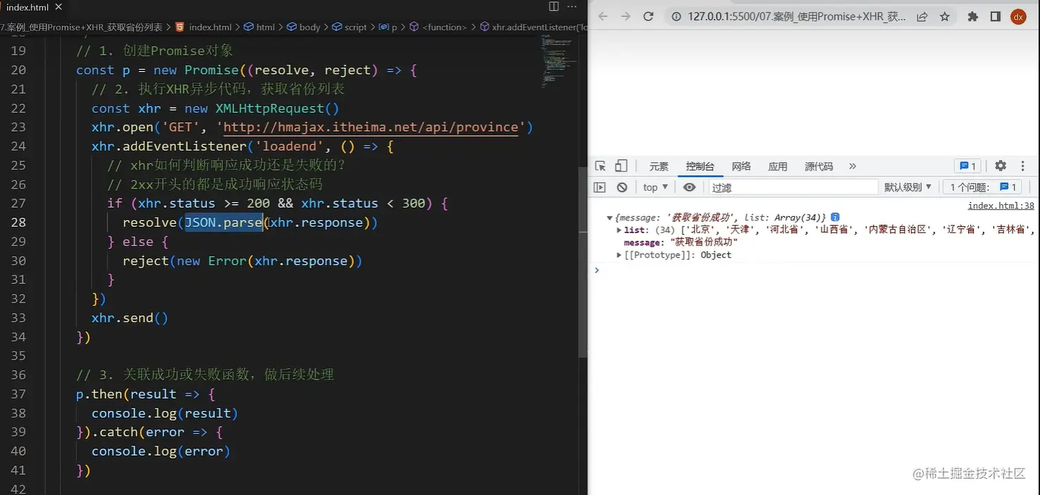Switch to the 元素 DevTools tab
Image resolution: width=1040 pixels, height=495 pixels.
point(659,167)
